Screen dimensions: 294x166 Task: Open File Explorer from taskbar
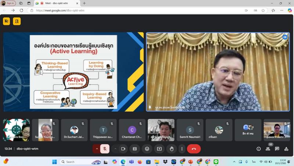[x=157, y=162]
